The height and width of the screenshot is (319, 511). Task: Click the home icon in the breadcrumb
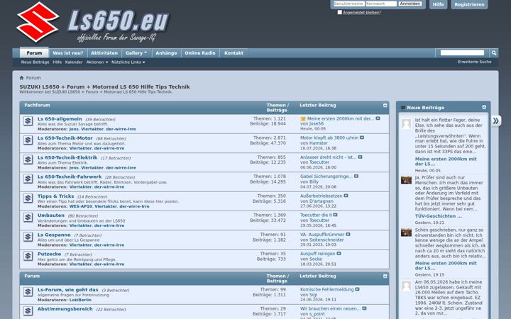[x=21, y=78]
